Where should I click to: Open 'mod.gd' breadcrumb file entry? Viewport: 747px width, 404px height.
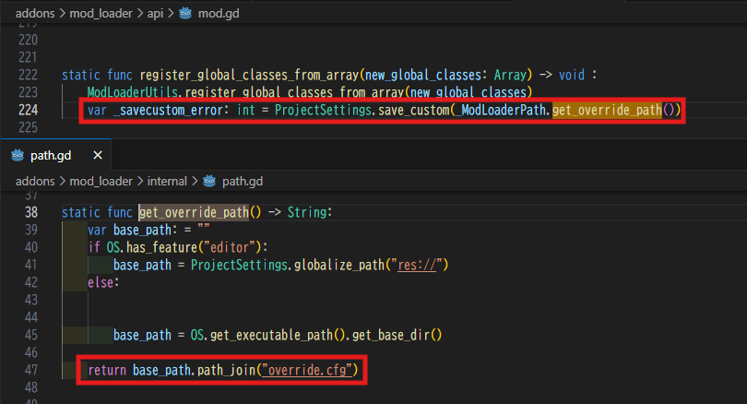coord(219,13)
